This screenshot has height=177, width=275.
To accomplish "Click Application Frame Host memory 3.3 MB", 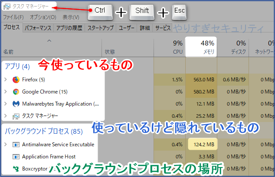I will tap(206, 157).
